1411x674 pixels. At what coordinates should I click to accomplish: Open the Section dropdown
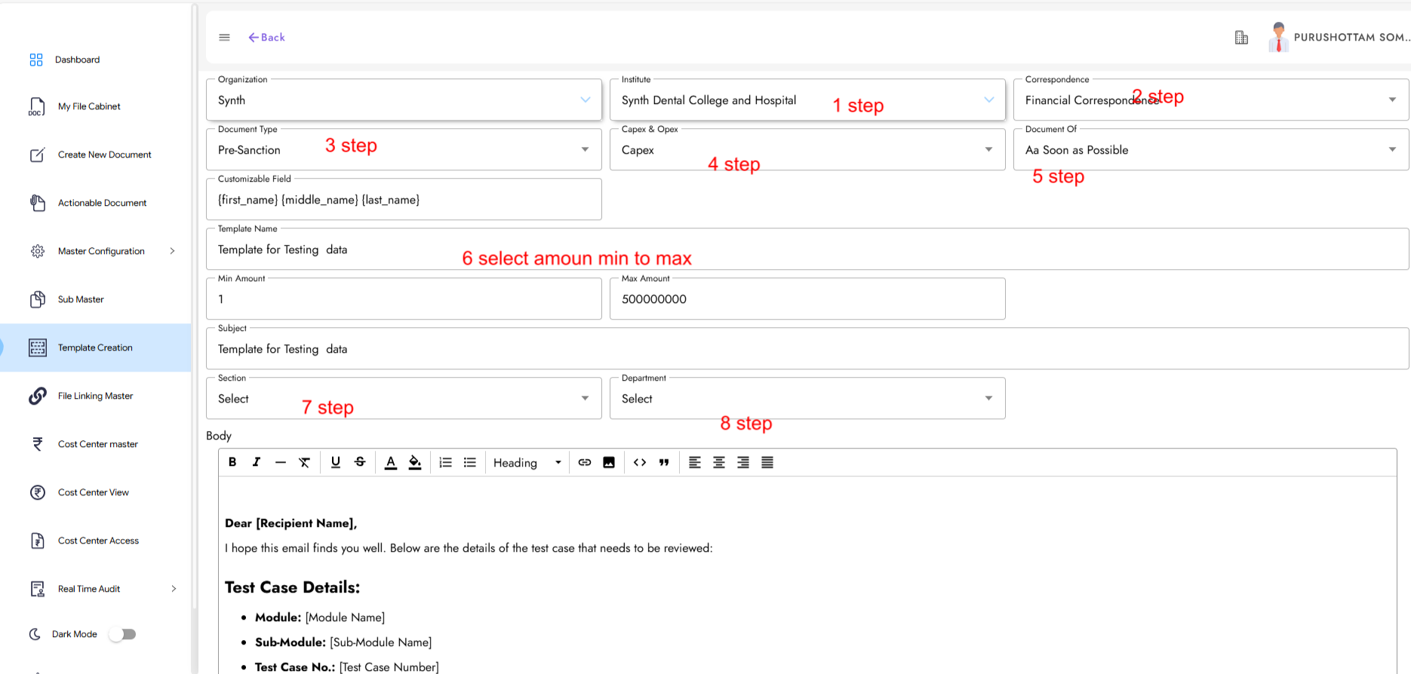pos(404,398)
